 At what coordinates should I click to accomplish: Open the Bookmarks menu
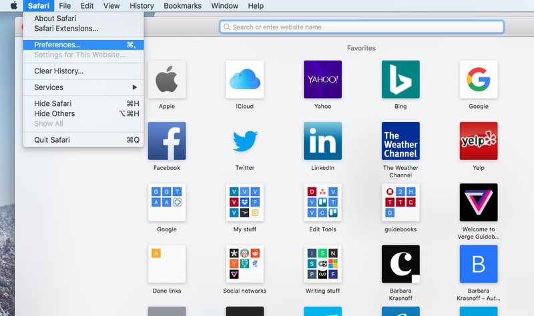tap(182, 6)
